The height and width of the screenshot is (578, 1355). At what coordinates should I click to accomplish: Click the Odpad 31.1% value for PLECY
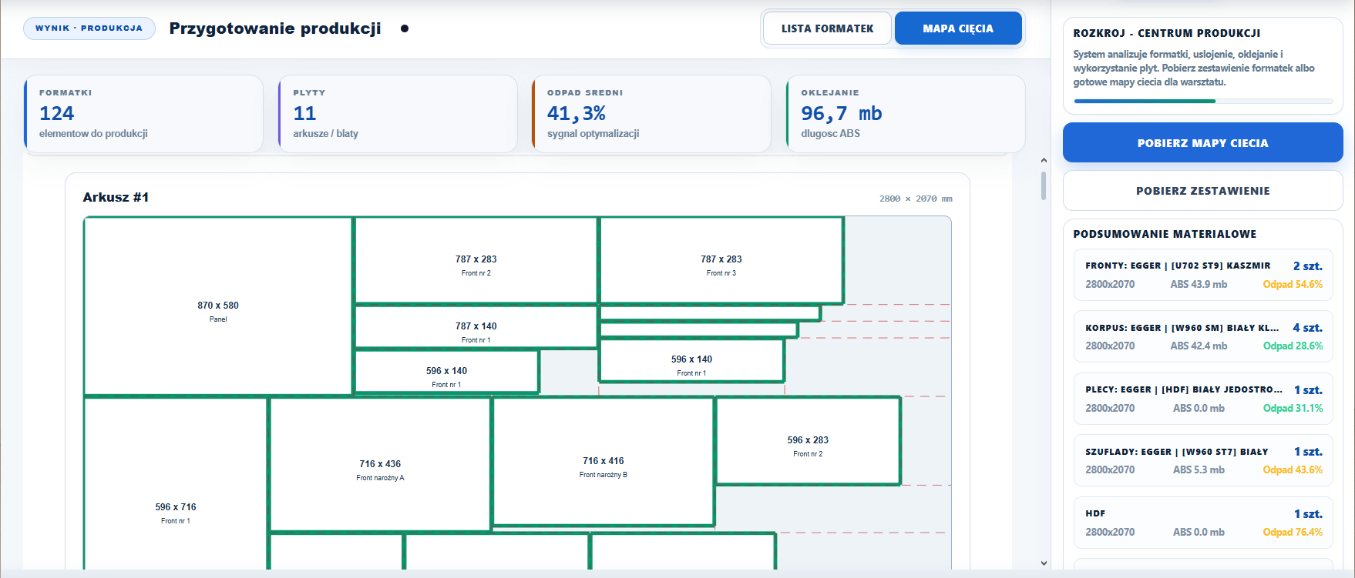1293,408
